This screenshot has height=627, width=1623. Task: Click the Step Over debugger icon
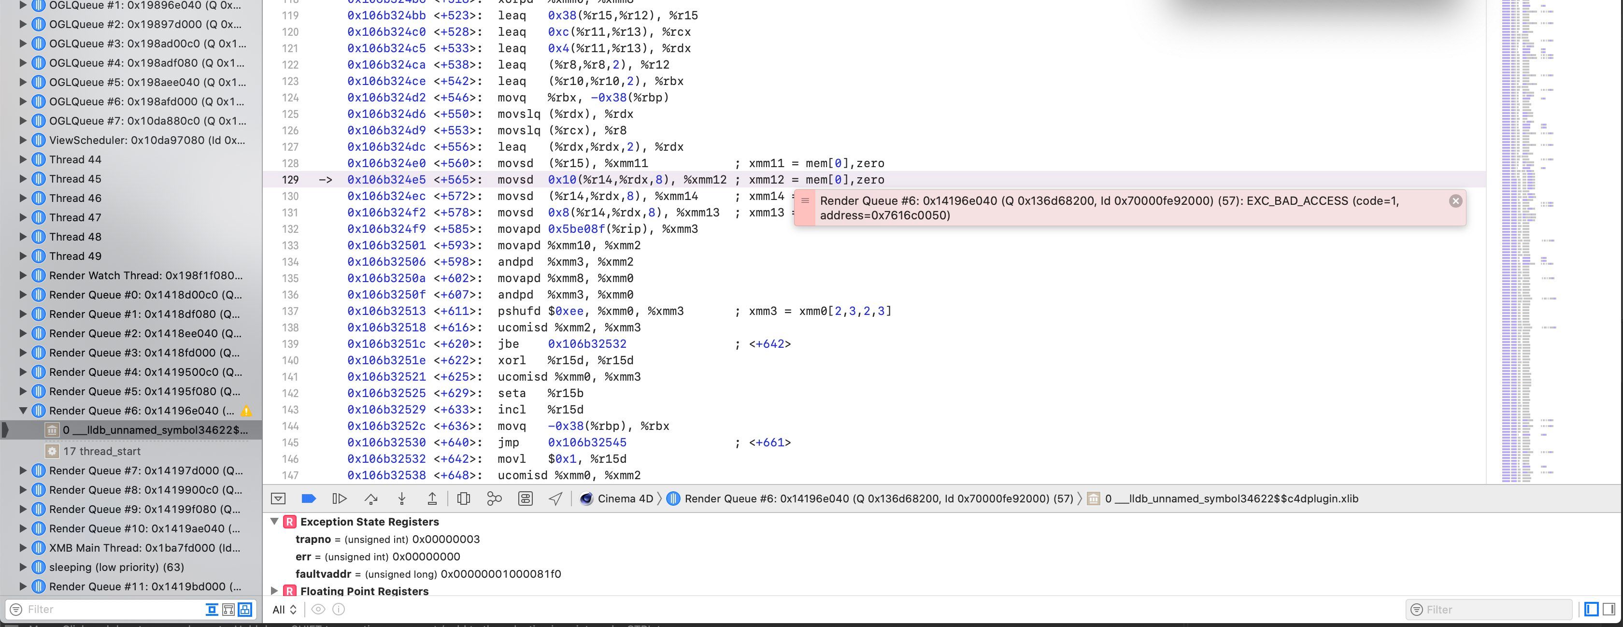tap(371, 499)
